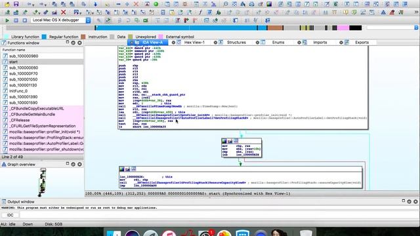Click the Save database floppy icon
This screenshot has height=236, width=420.
pos(16,5)
